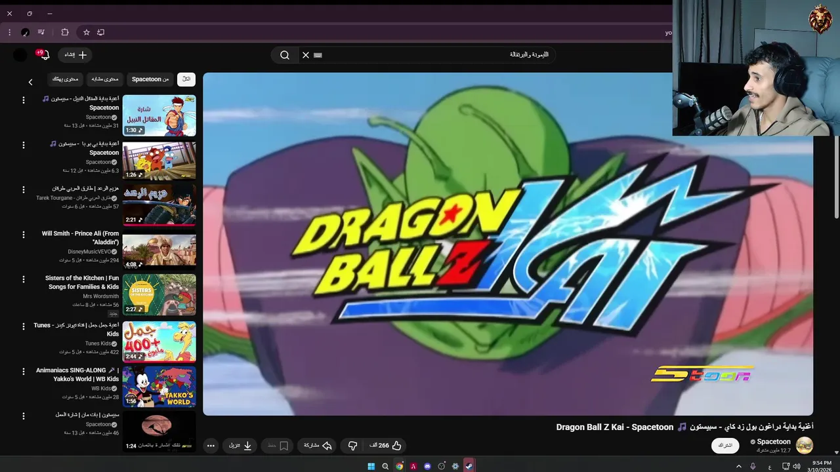840x472 pixels.
Task: Open options for 'بي بو با' video
Action: 24,145
